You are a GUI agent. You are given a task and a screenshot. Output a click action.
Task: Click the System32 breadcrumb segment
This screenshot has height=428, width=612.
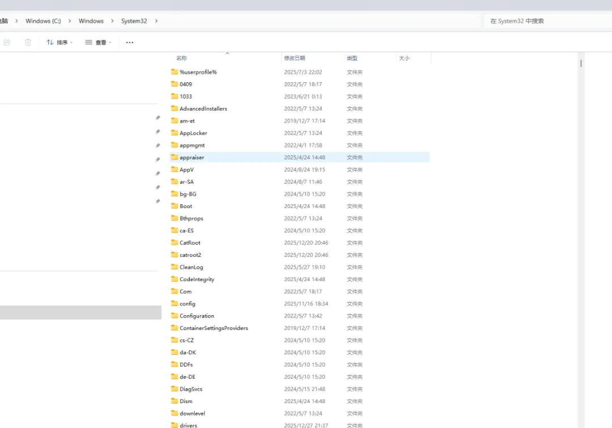(x=134, y=21)
